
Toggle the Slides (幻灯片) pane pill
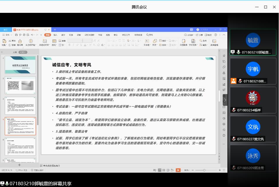tap(23, 52)
